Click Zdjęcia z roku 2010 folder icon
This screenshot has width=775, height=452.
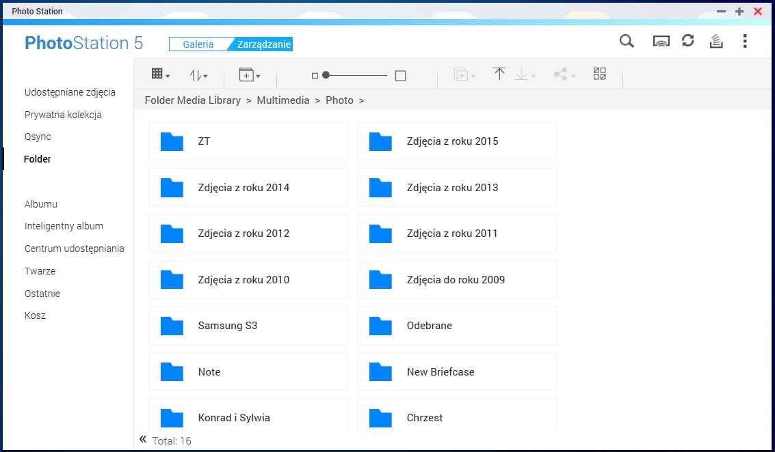(x=172, y=280)
